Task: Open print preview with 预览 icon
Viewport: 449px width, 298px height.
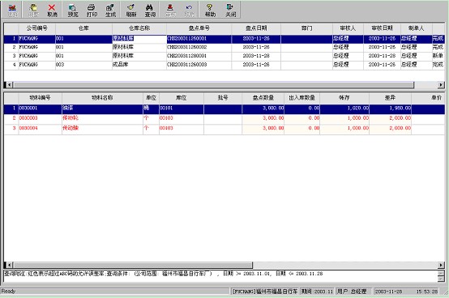Action: 73,11
